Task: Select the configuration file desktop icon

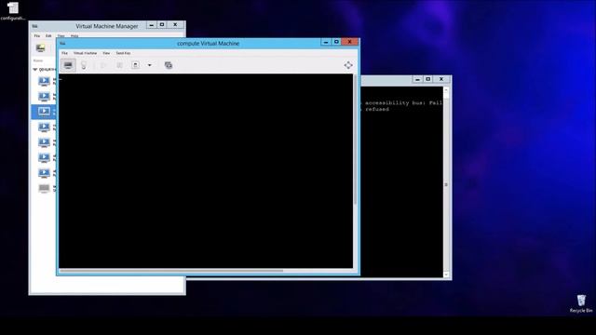Action: click(13, 11)
